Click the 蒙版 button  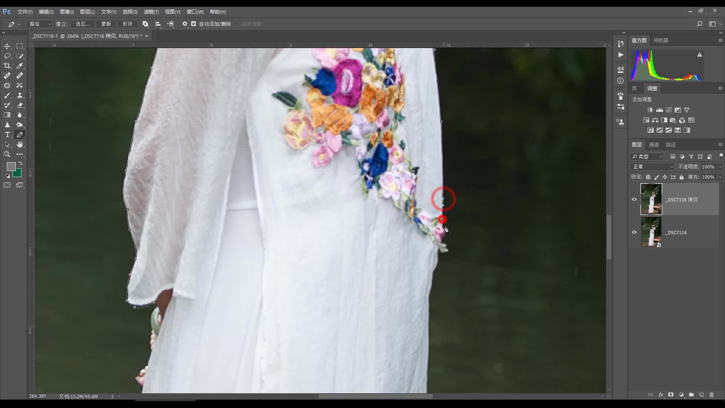[x=106, y=24]
